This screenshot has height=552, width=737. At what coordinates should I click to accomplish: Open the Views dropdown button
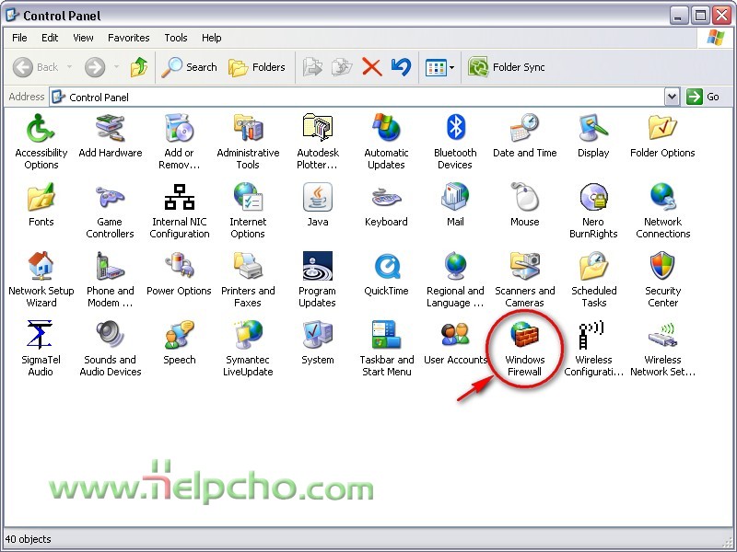pos(440,67)
